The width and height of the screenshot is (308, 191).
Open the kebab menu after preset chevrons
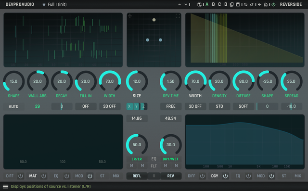190,4
